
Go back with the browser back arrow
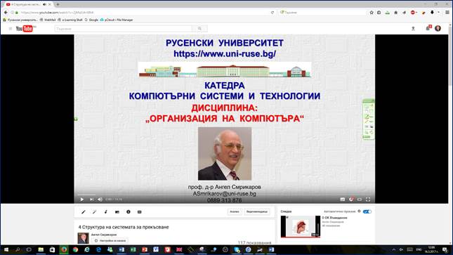tap(6, 13)
